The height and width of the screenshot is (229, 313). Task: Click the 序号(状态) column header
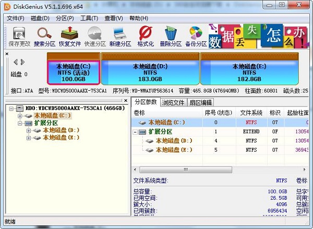tap(219, 113)
